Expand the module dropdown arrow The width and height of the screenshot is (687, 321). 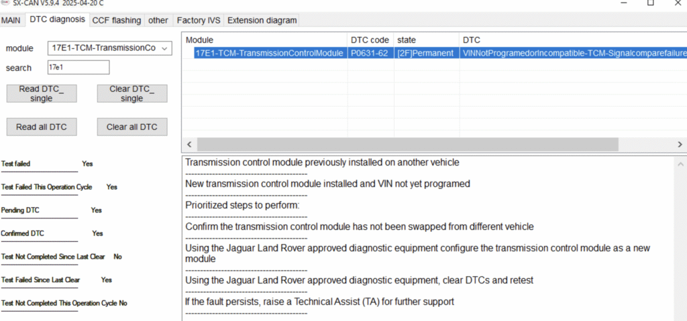164,49
